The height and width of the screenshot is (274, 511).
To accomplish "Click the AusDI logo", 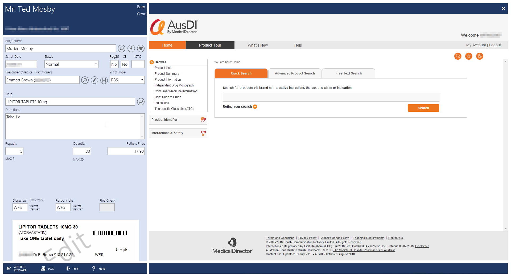I will (174, 27).
